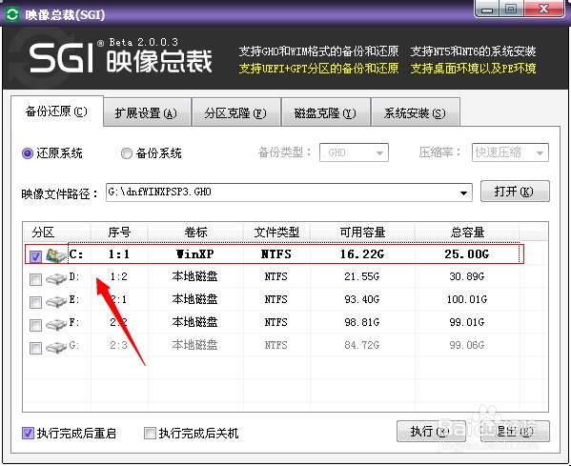
Task: Click the 1:1 sequence number cell
Action: (x=119, y=254)
